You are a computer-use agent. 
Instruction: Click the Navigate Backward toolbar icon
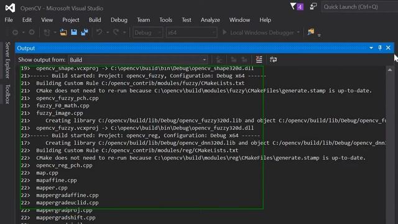[15, 32]
